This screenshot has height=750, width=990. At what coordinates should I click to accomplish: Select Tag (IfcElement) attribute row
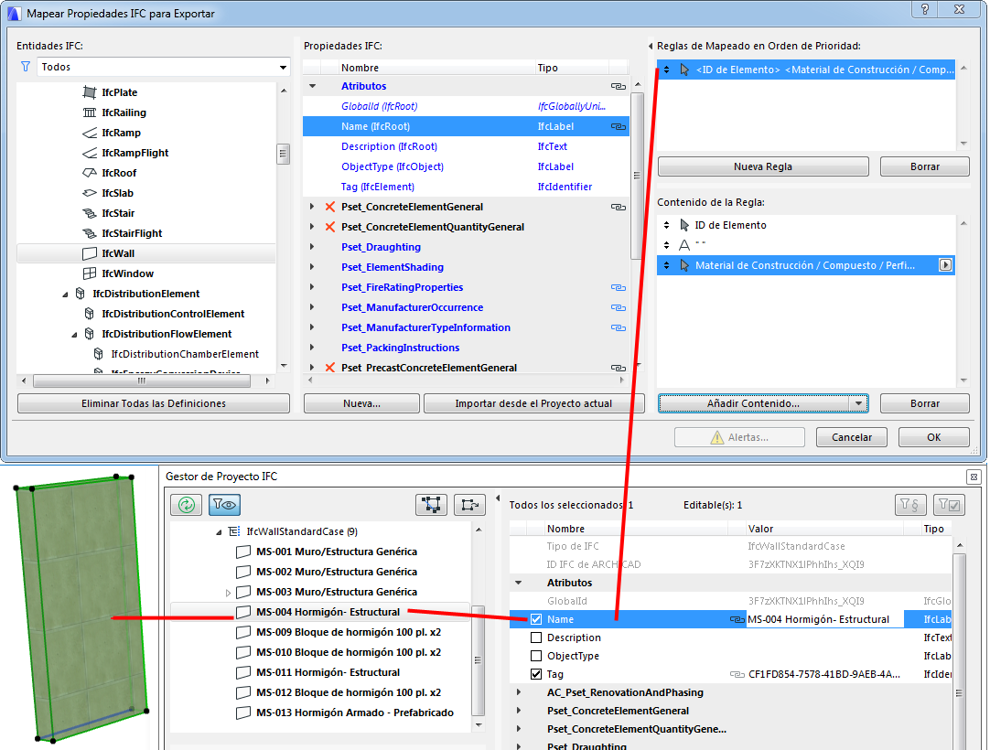pyautogui.click(x=466, y=187)
